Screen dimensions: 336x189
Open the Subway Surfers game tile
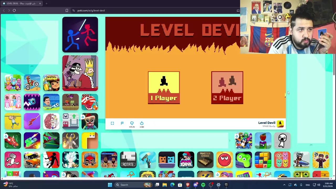pyautogui.click(x=51, y=83)
